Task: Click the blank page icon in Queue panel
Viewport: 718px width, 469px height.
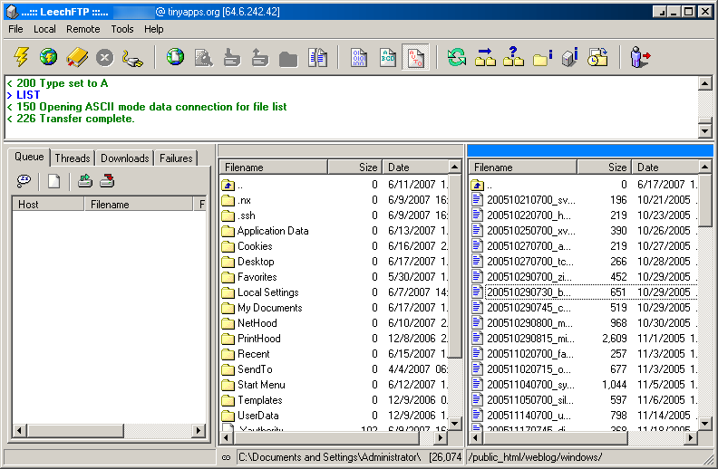Action: click(53, 181)
